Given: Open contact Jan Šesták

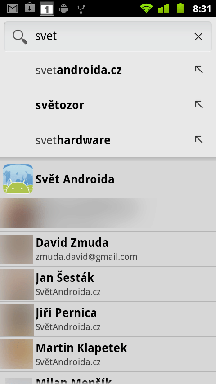Looking at the screenshot, I should [108, 284].
